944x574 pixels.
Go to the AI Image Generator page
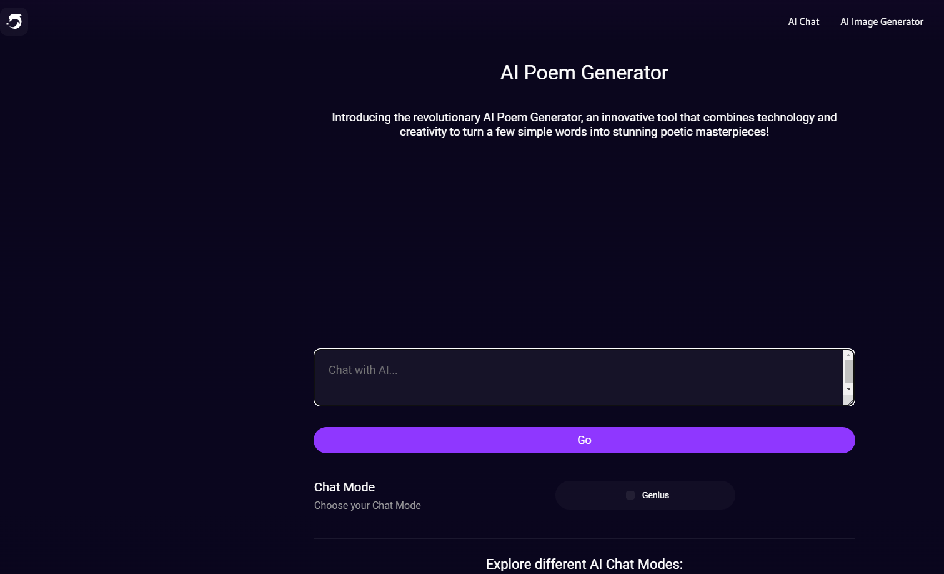coord(882,22)
